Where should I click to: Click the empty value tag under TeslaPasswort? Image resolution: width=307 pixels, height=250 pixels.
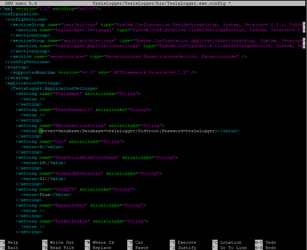33,115
